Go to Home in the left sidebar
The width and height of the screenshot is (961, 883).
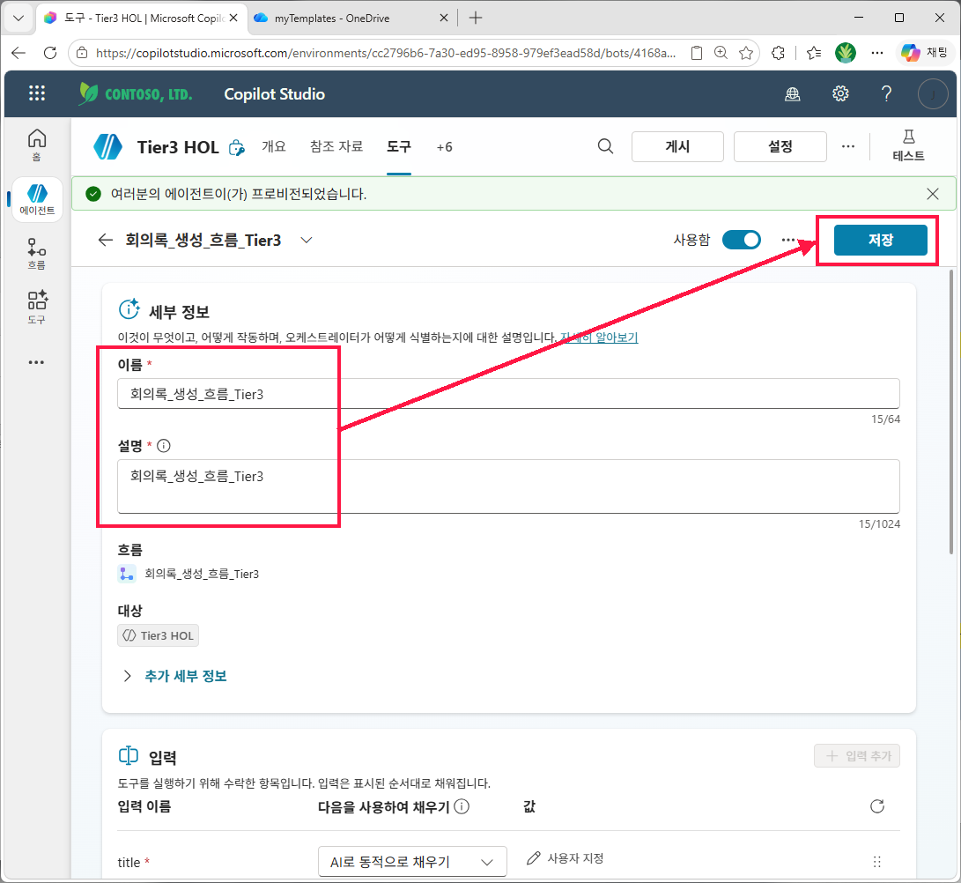pyautogui.click(x=37, y=145)
